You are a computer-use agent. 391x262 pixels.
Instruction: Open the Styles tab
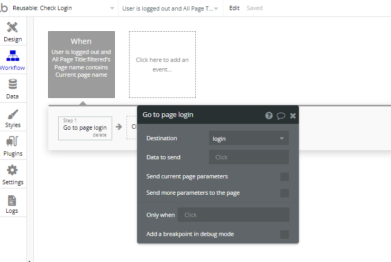(x=13, y=118)
